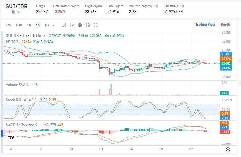Open the Sui coin link
Screen dimensions: 241x157
pos(19,12)
